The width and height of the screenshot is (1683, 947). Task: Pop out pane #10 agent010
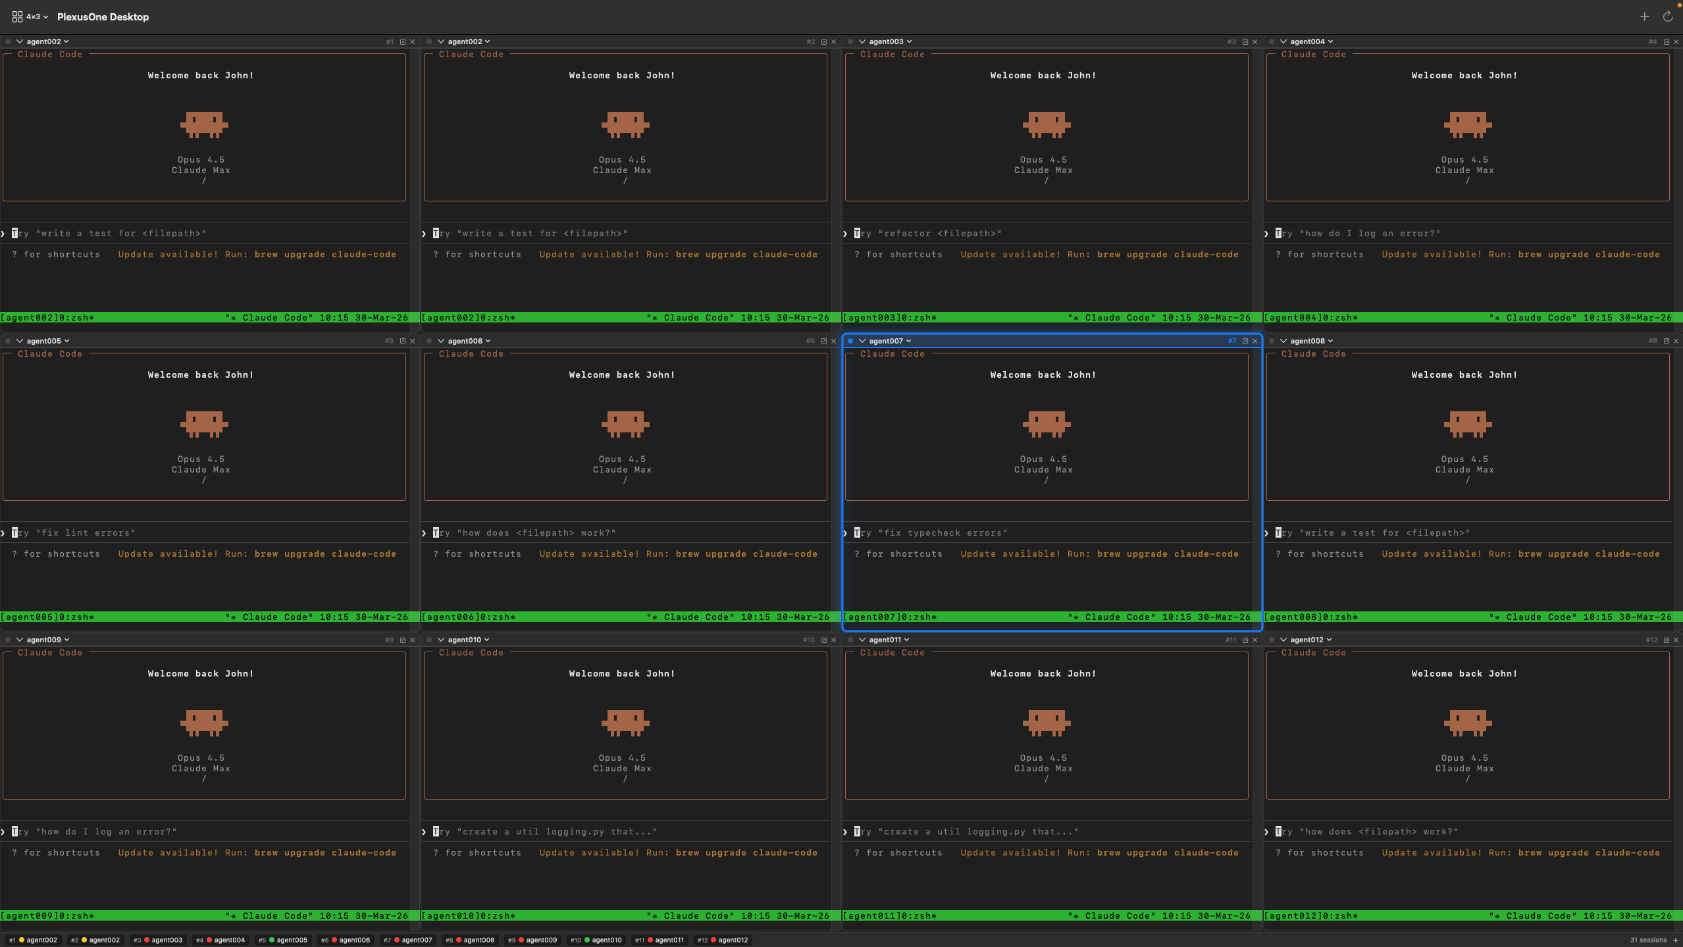(x=823, y=640)
